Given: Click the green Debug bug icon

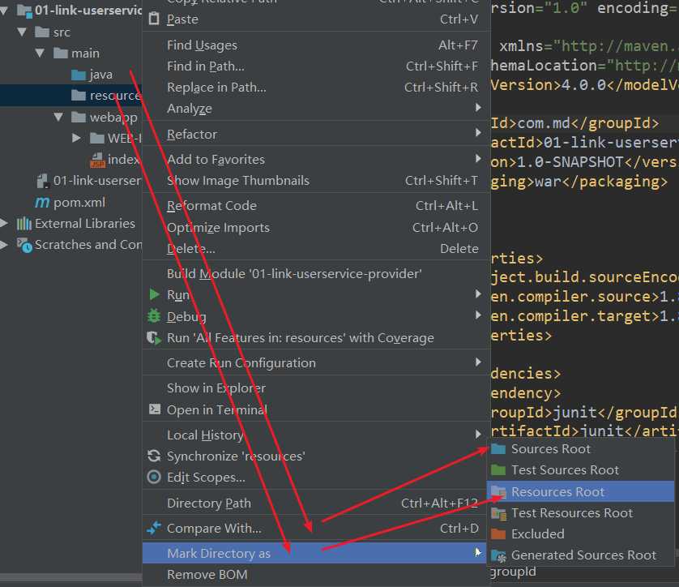Looking at the screenshot, I should click(154, 316).
